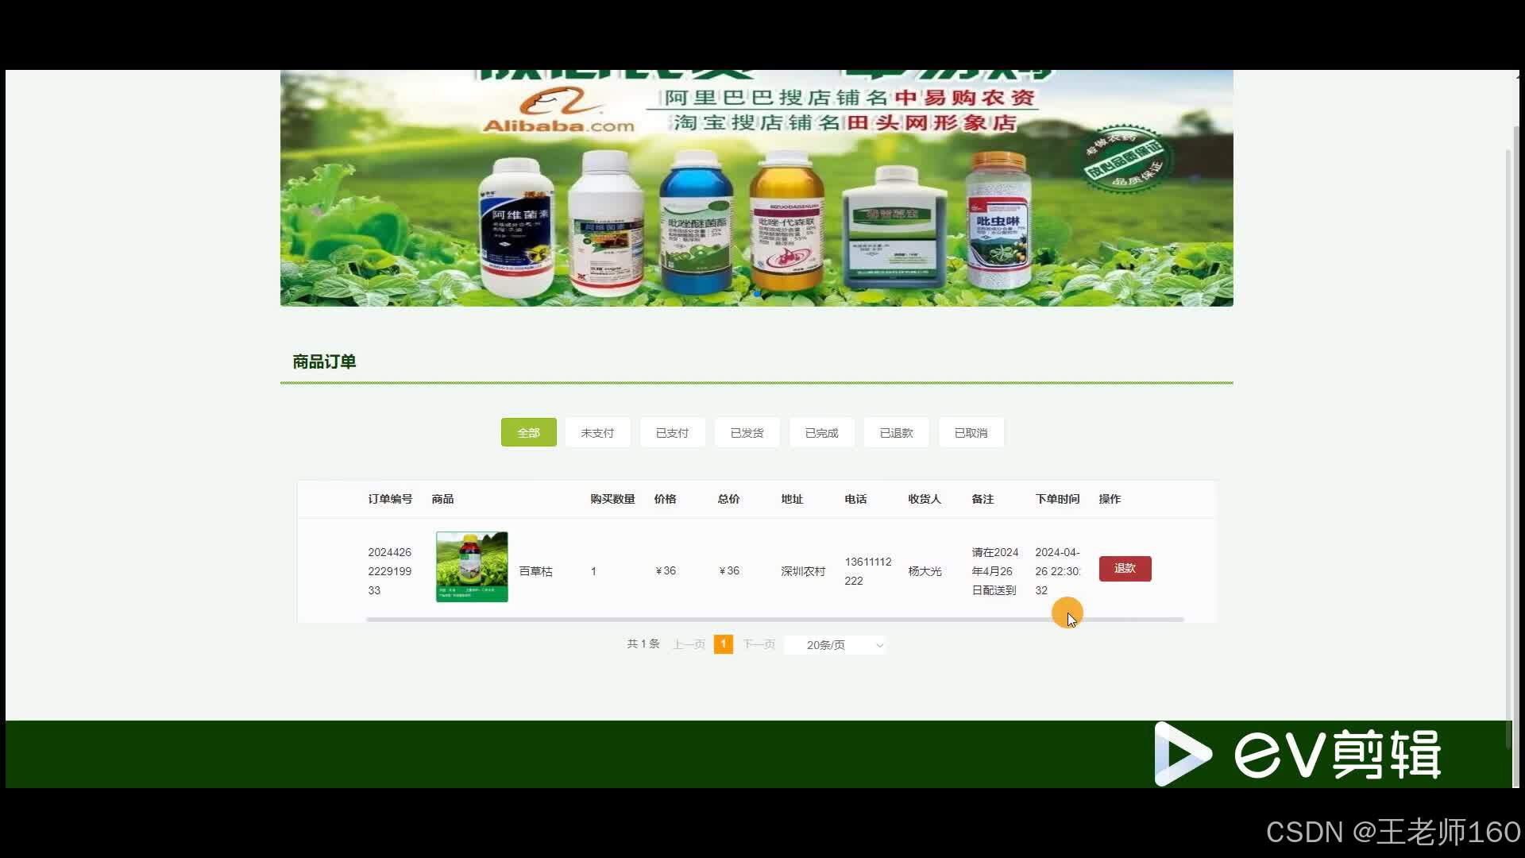Screen dimensions: 1525x858
Task: Click the 百草枯 product name text
Action: click(x=535, y=571)
